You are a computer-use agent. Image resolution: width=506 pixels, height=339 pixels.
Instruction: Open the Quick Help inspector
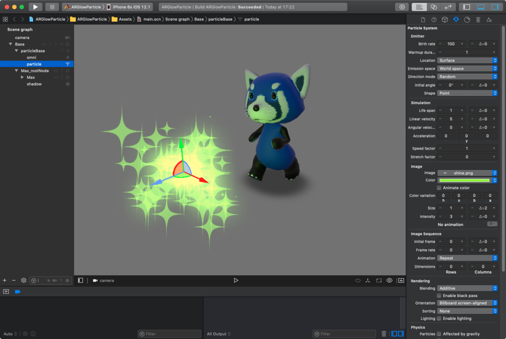(434, 20)
